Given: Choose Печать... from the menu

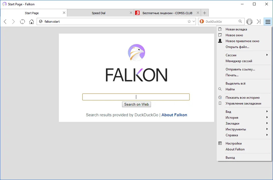Looking at the screenshot, I should [x=244, y=75].
